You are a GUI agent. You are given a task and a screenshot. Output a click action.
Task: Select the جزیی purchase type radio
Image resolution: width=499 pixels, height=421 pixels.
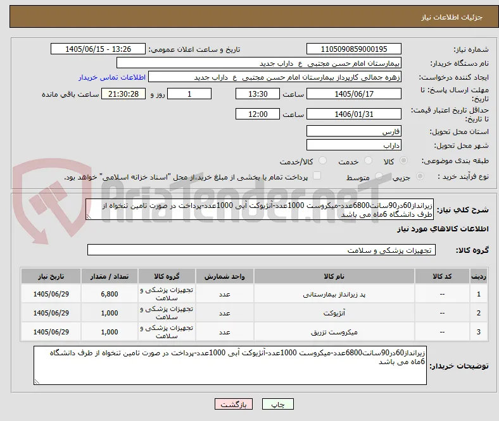point(420,176)
